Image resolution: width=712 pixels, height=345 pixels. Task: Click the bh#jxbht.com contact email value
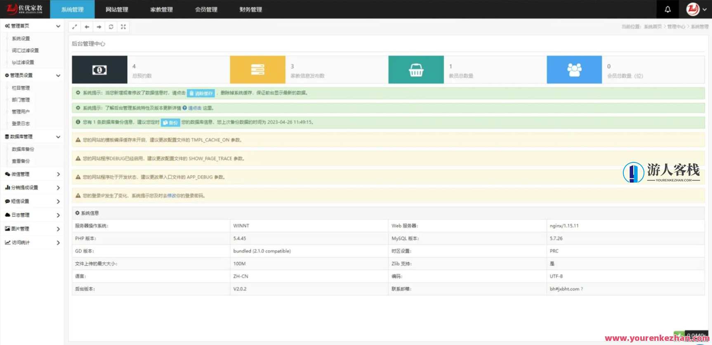click(x=566, y=289)
